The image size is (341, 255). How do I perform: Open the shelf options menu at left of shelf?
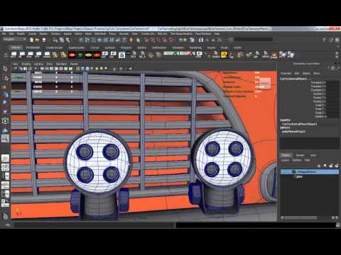tap(6, 55)
